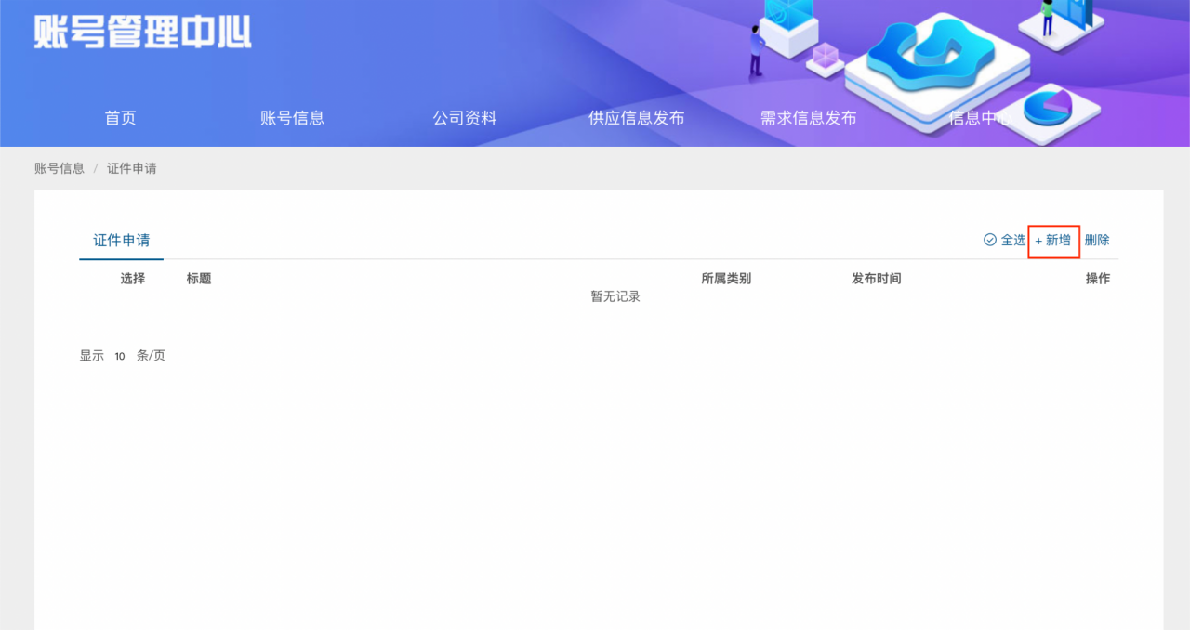The width and height of the screenshot is (1190, 630).
Task: Open the 供应信息发布 menu item
Action: click(636, 118)
